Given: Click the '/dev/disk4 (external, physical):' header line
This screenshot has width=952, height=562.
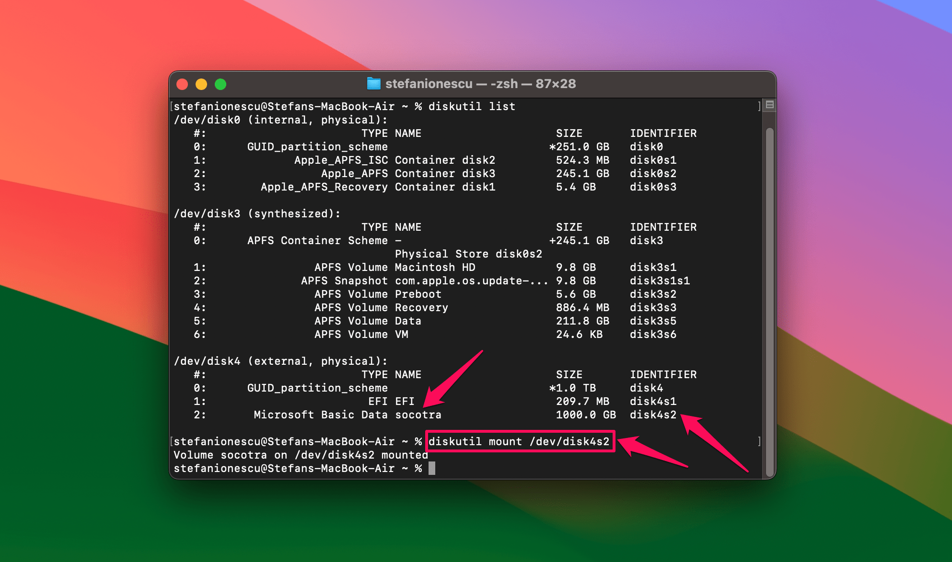Looking at the screenshot, I should tap(280, 361).
